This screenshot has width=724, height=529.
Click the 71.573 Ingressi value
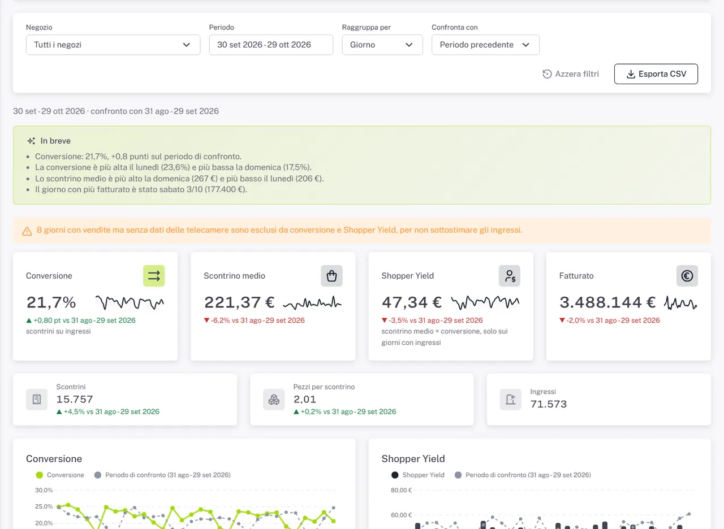(x=549, y=404)
